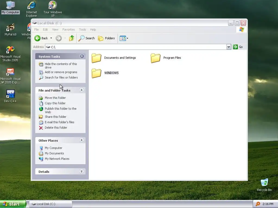Click Local Disk title bar drive icon

click(34, 23)
